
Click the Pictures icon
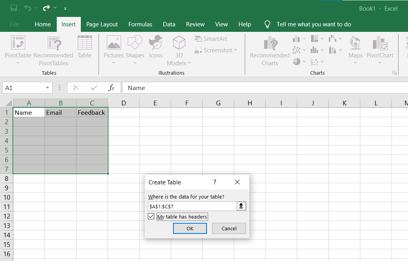(x=114, y=43)
